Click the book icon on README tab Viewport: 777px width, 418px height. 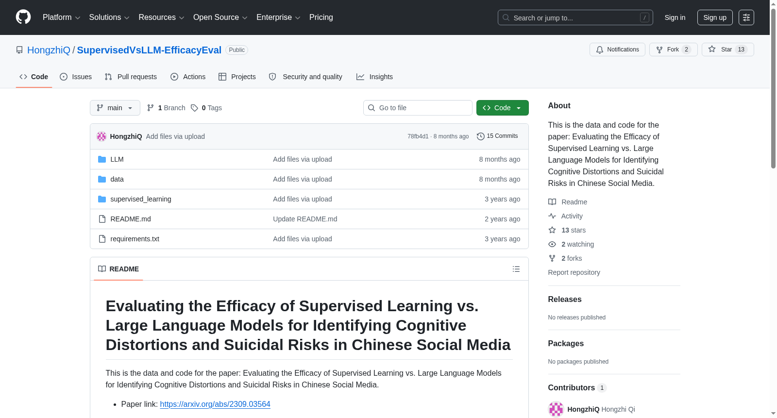[x=102, y=269]
